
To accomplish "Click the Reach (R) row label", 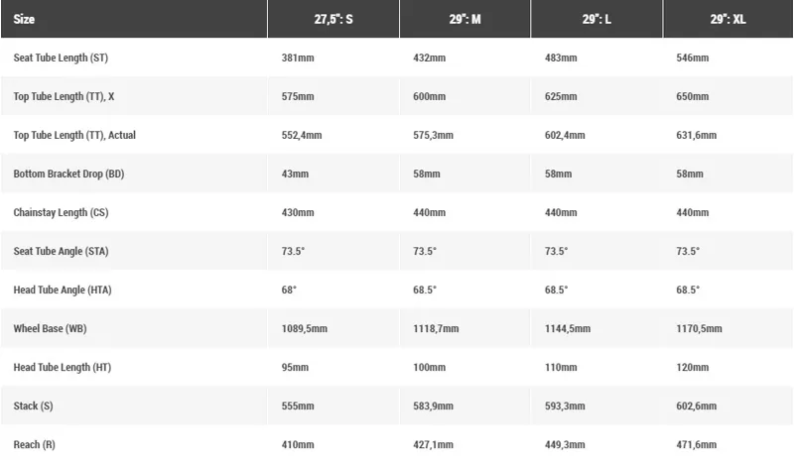I will click(x=35, y=444).
